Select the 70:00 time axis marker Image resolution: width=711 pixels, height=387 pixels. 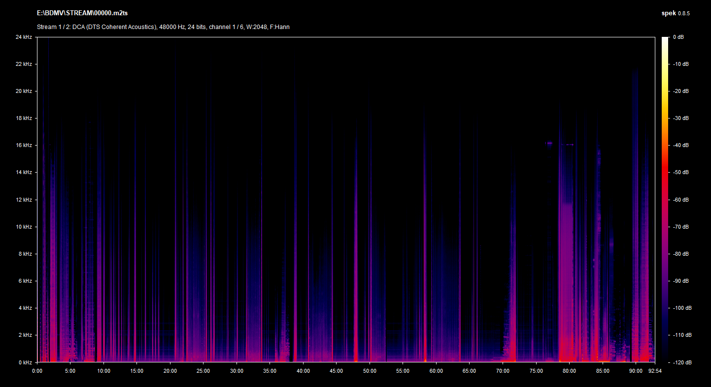click(x=503, y=371)
